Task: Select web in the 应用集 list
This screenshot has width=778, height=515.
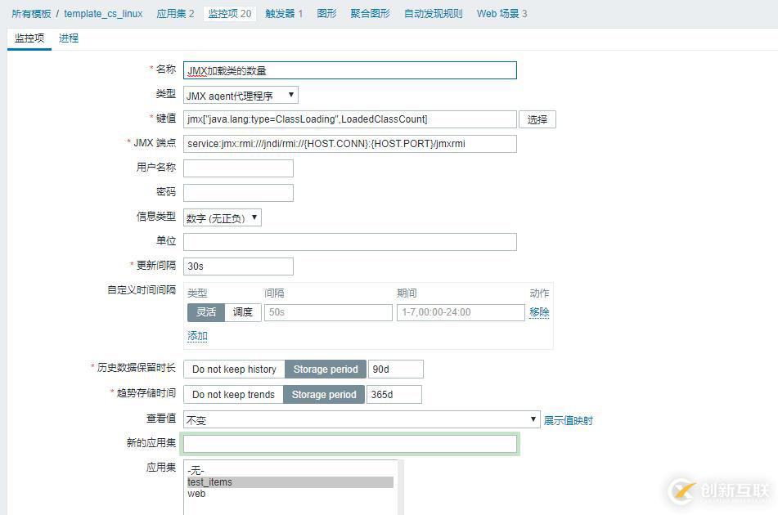Action: click(196, 494)
